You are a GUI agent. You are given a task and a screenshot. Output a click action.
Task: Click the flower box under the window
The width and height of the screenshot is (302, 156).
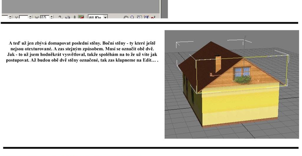[242, 80]
